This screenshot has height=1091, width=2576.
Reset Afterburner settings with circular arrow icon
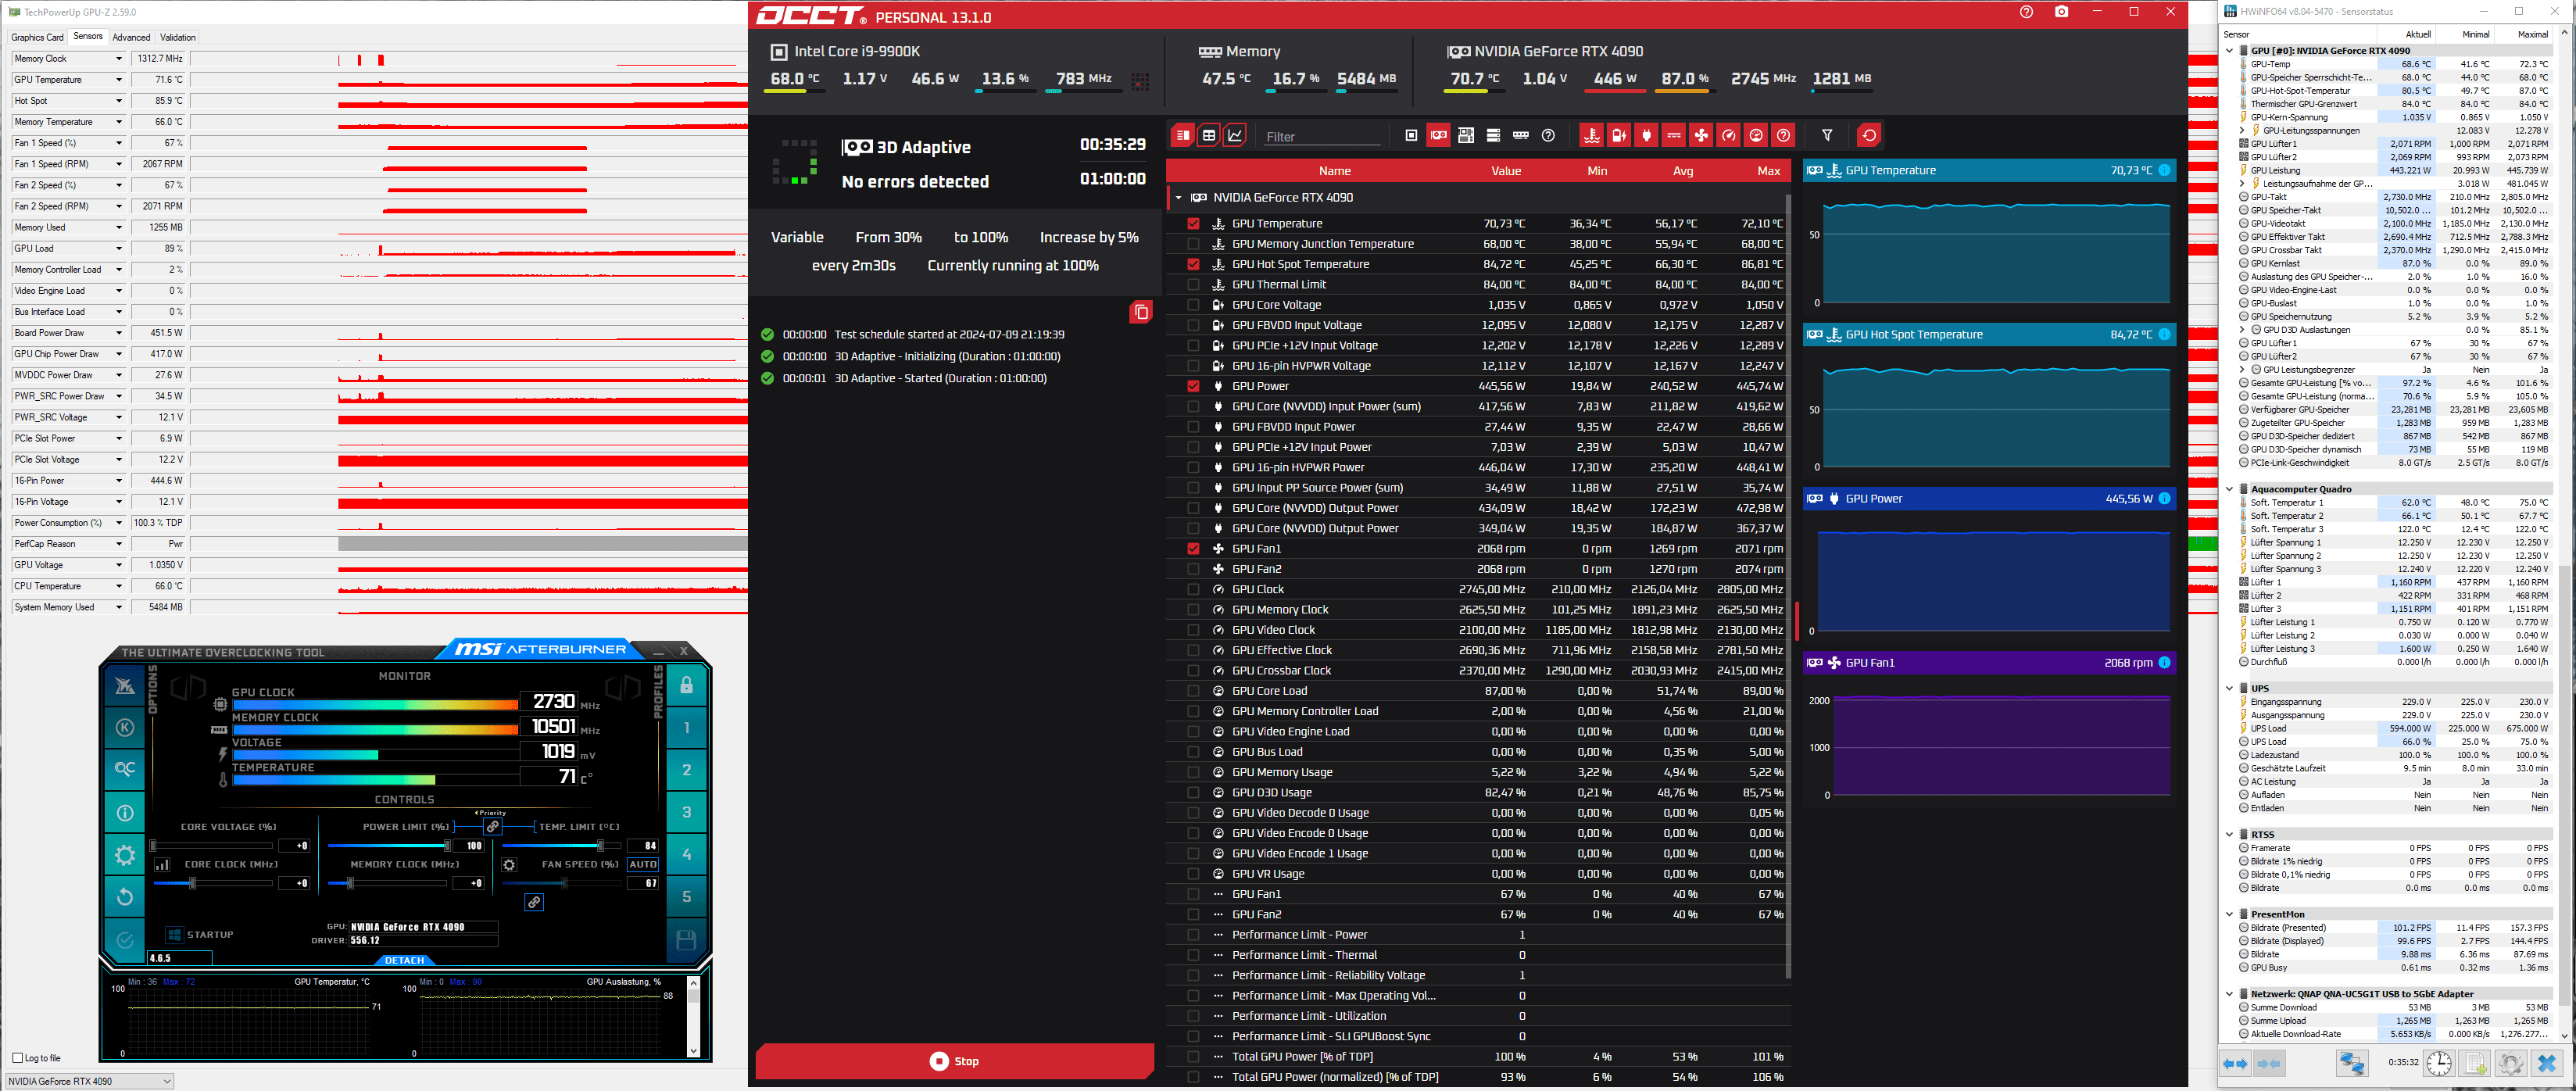point(125,897)
